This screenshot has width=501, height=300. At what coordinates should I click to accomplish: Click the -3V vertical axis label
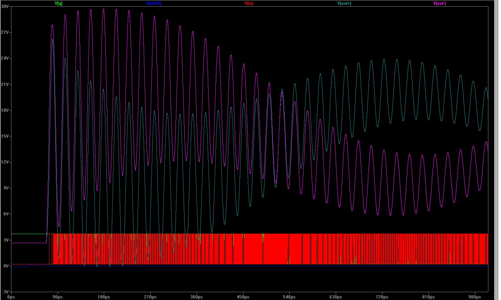(x=5, y=292)
